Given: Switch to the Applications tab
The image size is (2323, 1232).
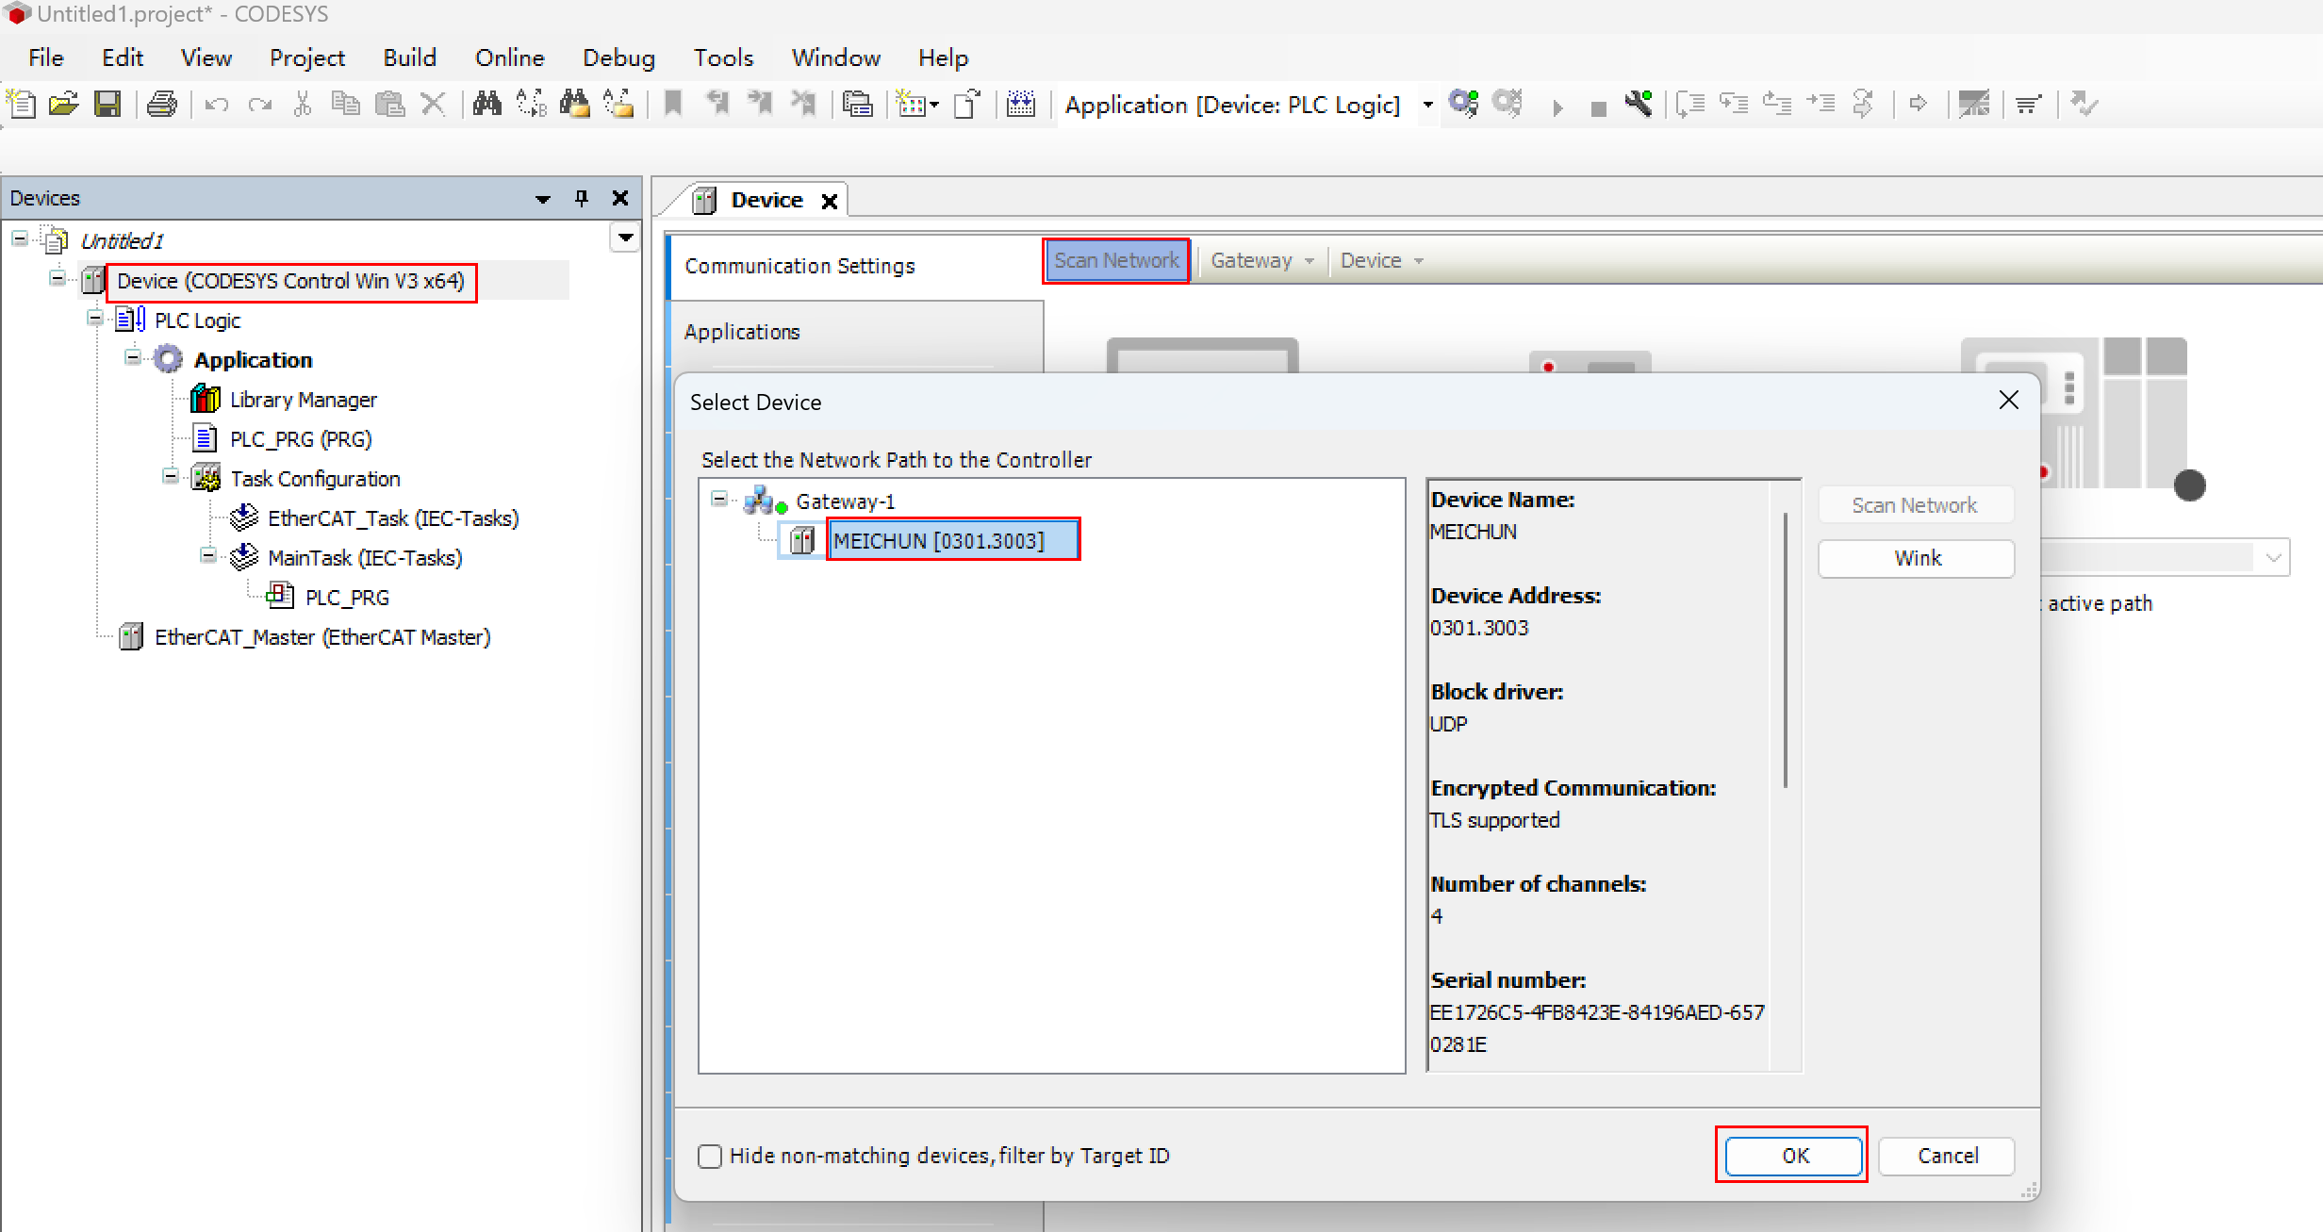Looking at the screenshot, I should click(742, 332).
